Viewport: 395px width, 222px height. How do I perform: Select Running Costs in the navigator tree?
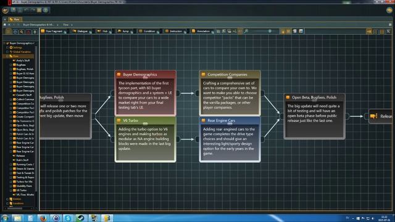25,165
